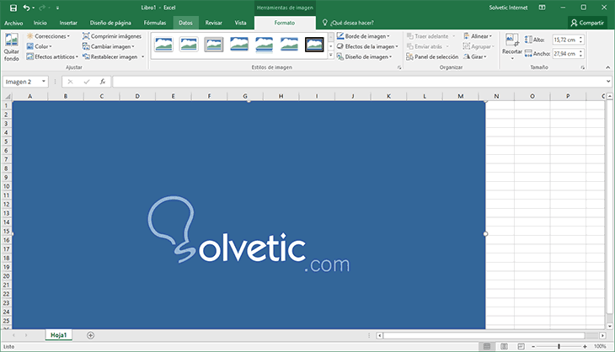Screen dimensions: 615x352
Task: Switch to the Insertar tab
Action: (x=68, y=23)
